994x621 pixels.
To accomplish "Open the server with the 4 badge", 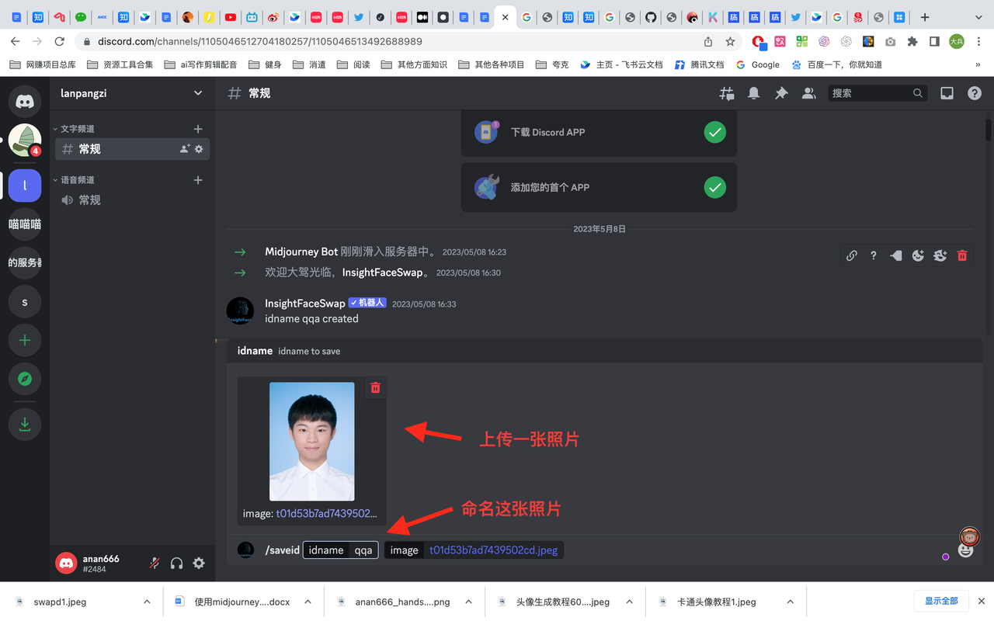I will [x=25, y=141].
